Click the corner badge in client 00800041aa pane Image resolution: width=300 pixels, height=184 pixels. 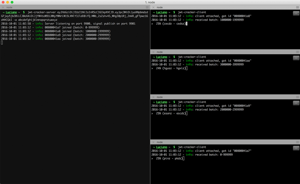tap(296, 58)
